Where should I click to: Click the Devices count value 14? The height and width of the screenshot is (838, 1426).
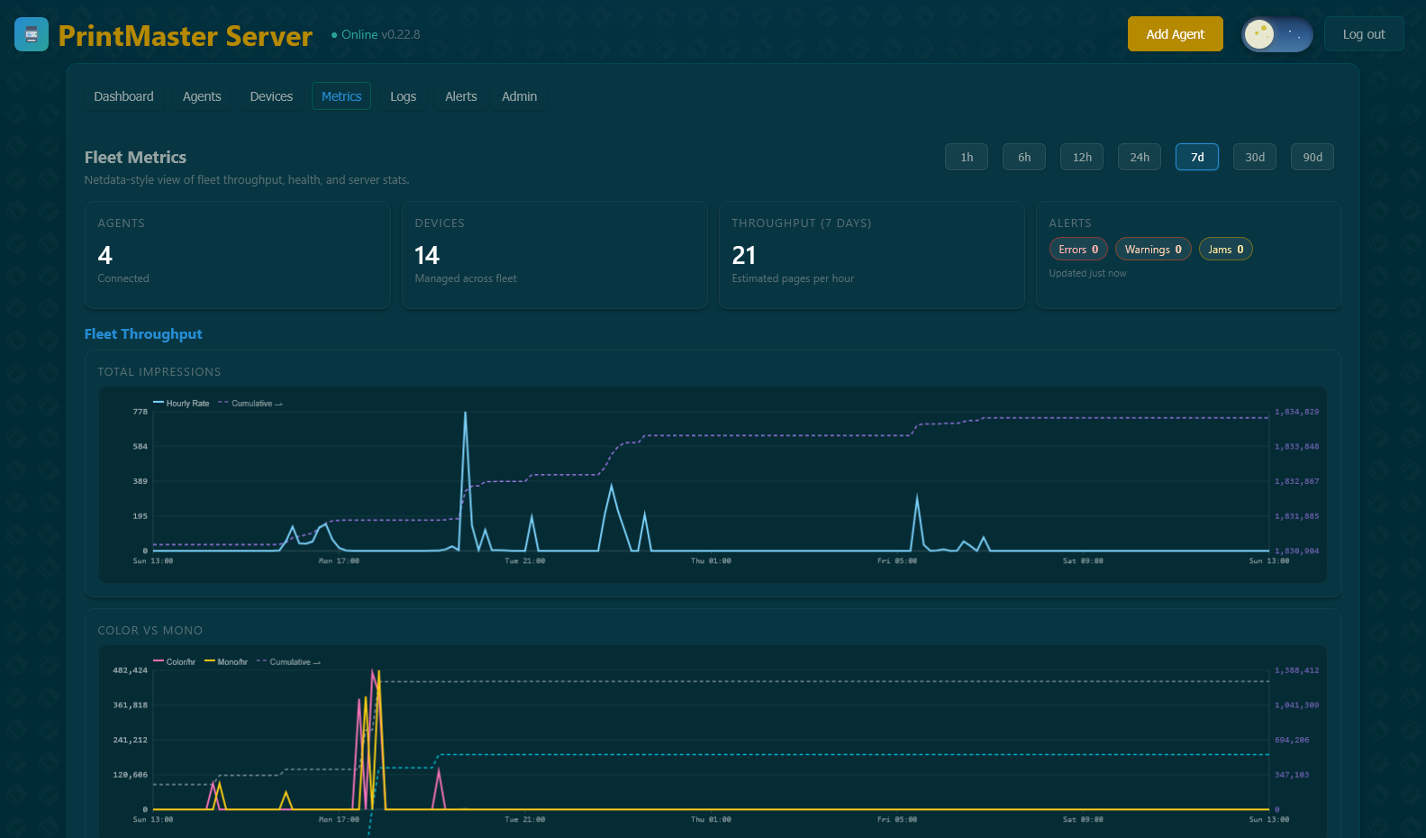point(427,256)
